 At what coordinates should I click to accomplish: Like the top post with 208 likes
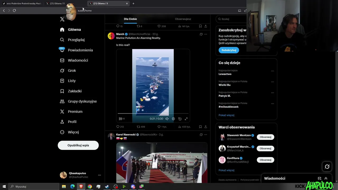162,26
